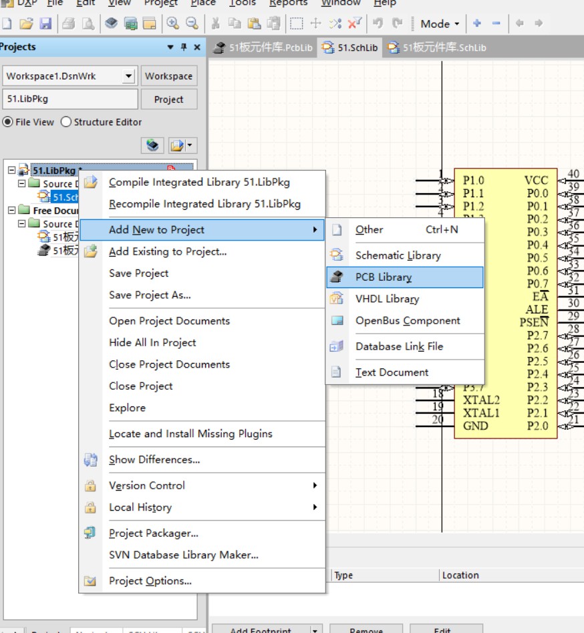This screenshot has height=633, width=584.
Task: Click the Cut scissors icon
Action: pyautogui.click(x=216, y=23)
